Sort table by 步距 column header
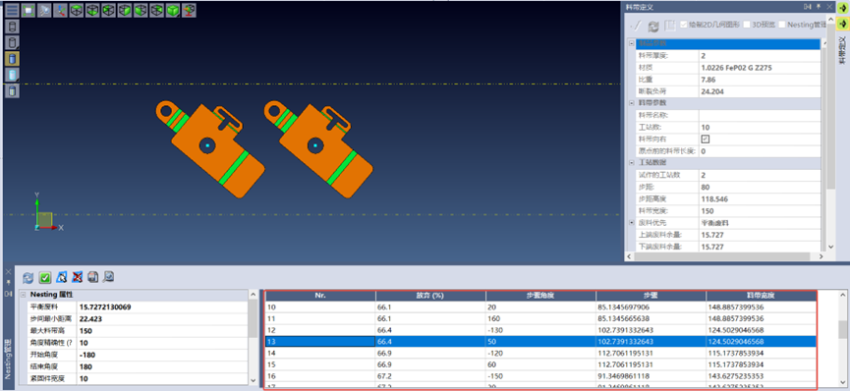 pyautogui.click(x=652, y=296)
